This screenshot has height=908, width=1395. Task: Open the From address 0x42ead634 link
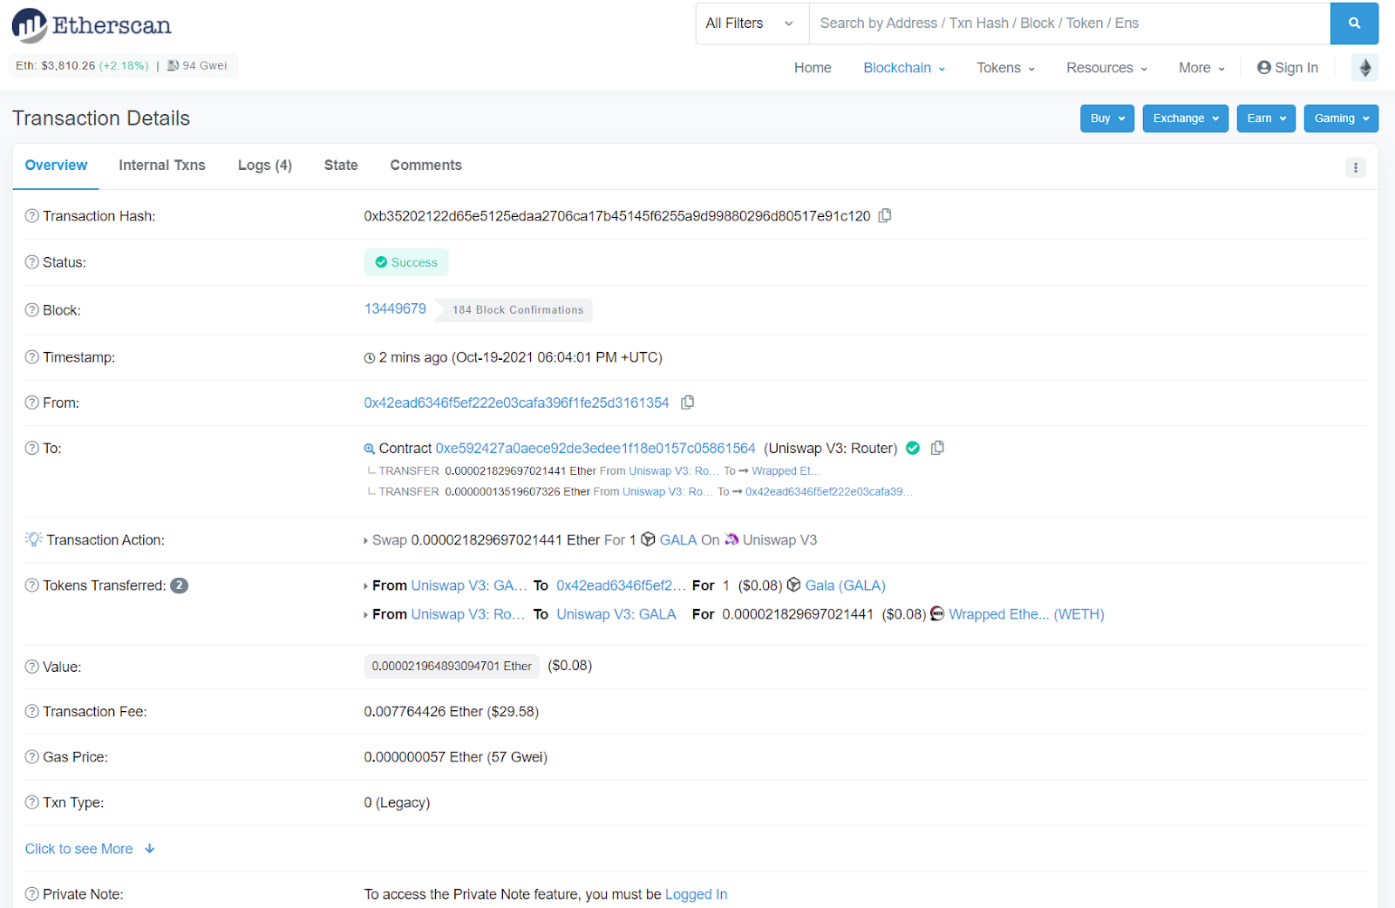pos(516,403)
